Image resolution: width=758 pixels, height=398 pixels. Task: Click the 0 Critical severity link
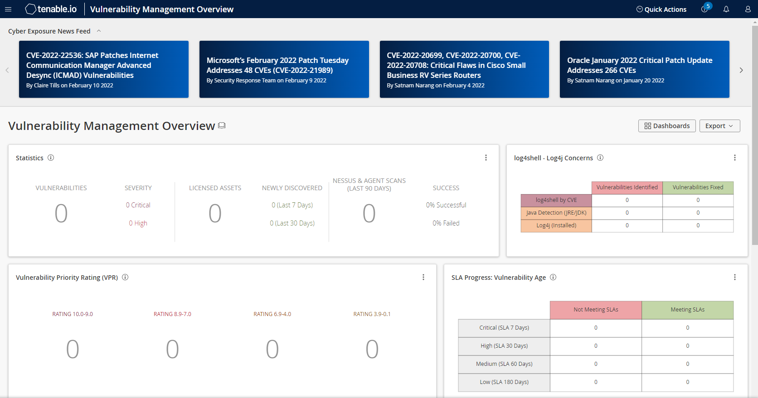(x=138, y=205)
